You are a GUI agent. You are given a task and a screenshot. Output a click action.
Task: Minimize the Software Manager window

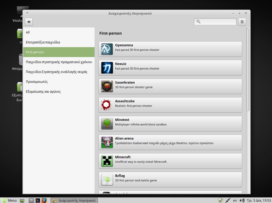233,13
